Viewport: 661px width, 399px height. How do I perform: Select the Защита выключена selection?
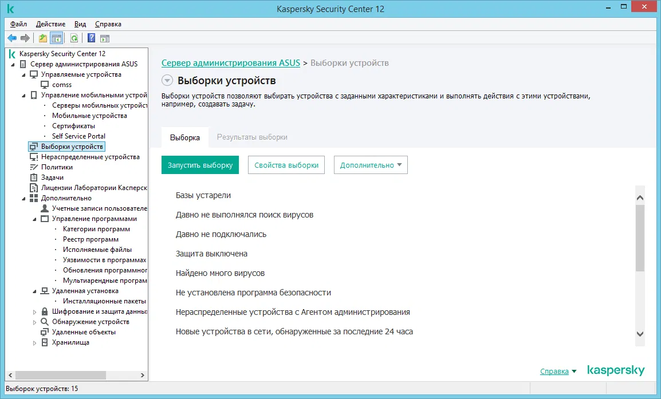[x=211, y=254]
